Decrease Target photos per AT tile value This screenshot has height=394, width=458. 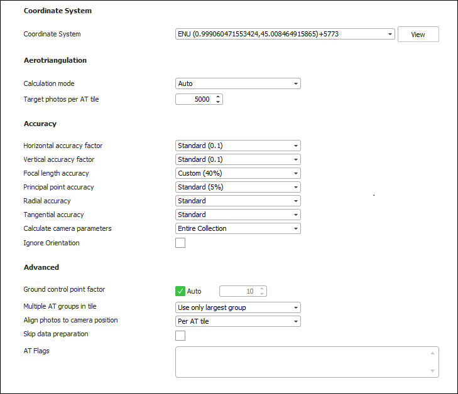click(x=218, y=102)
